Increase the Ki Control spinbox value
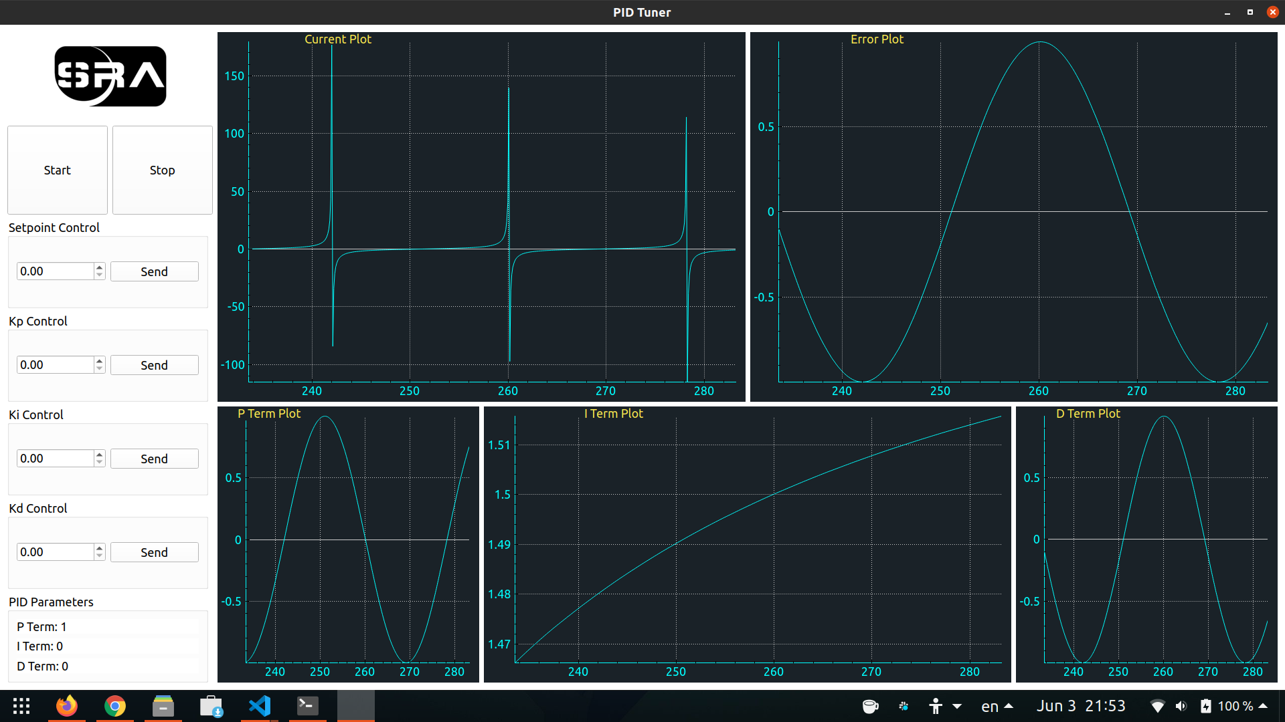The image size is (1285, 722). click(100, 455)
